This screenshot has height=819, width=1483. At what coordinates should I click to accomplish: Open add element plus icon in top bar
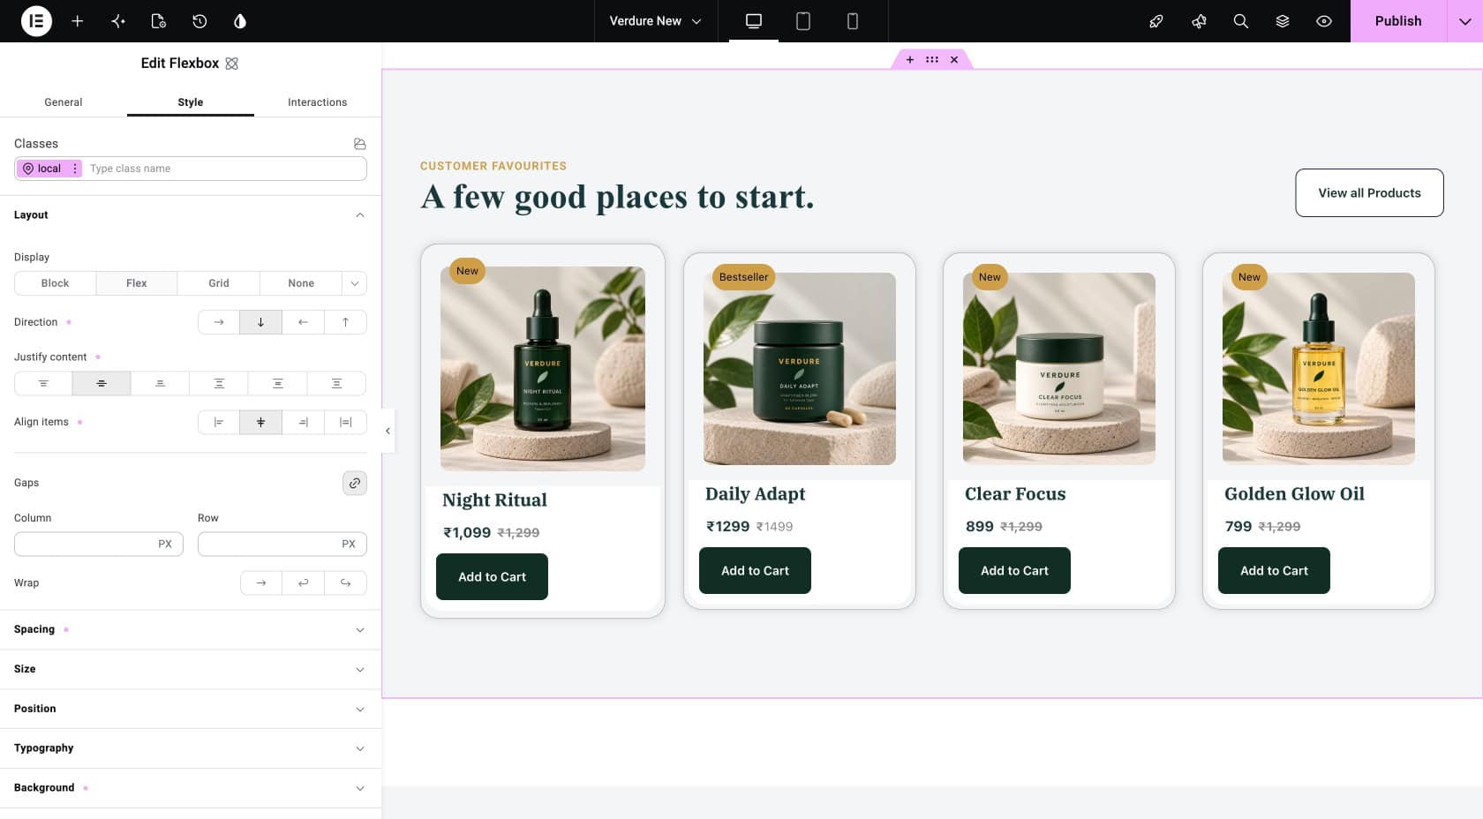(78, 21)
